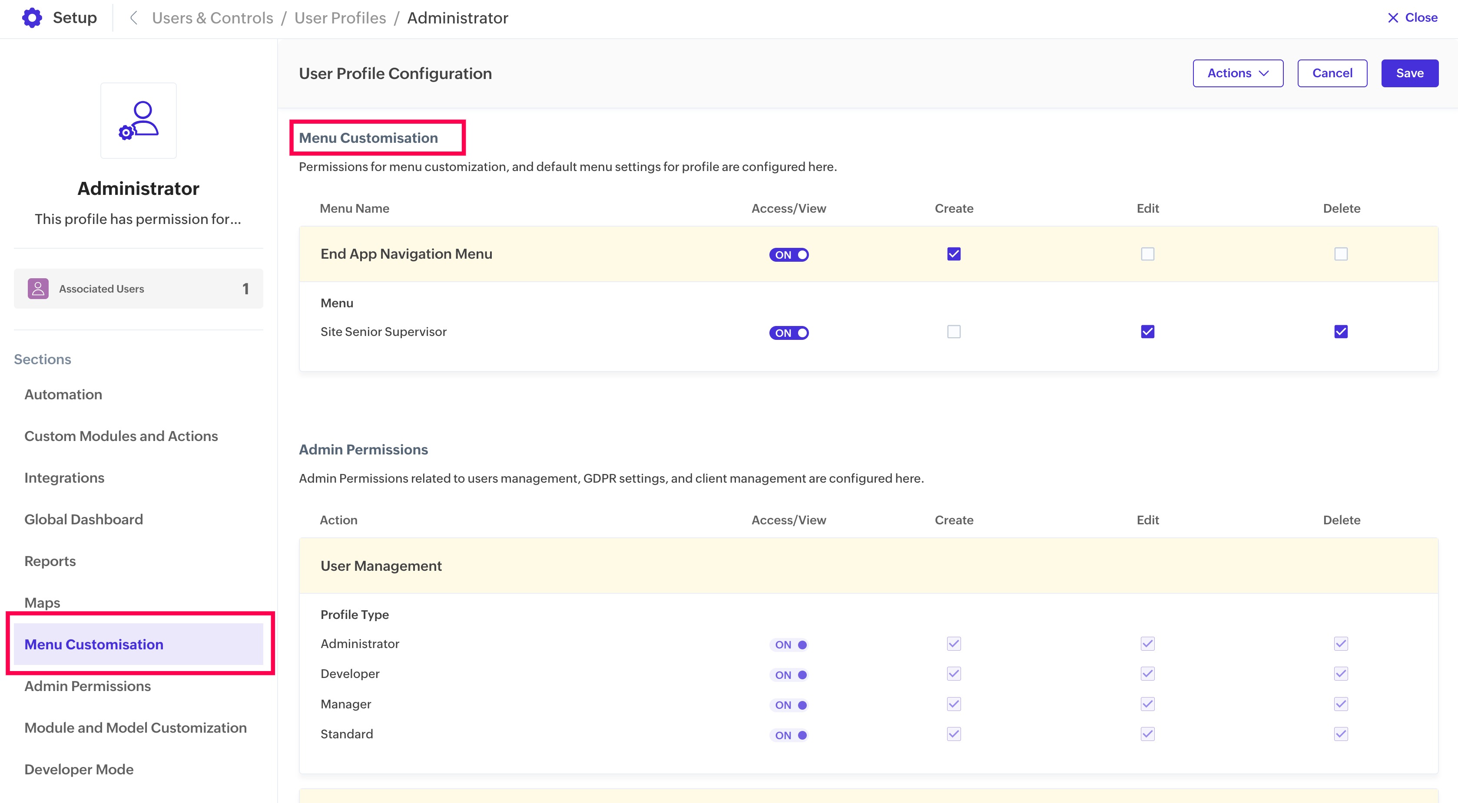The width and height of the screenshot is (1458, 803).
Task: Click the Administrator profile avatar icon
Action: tap(139, 121)
